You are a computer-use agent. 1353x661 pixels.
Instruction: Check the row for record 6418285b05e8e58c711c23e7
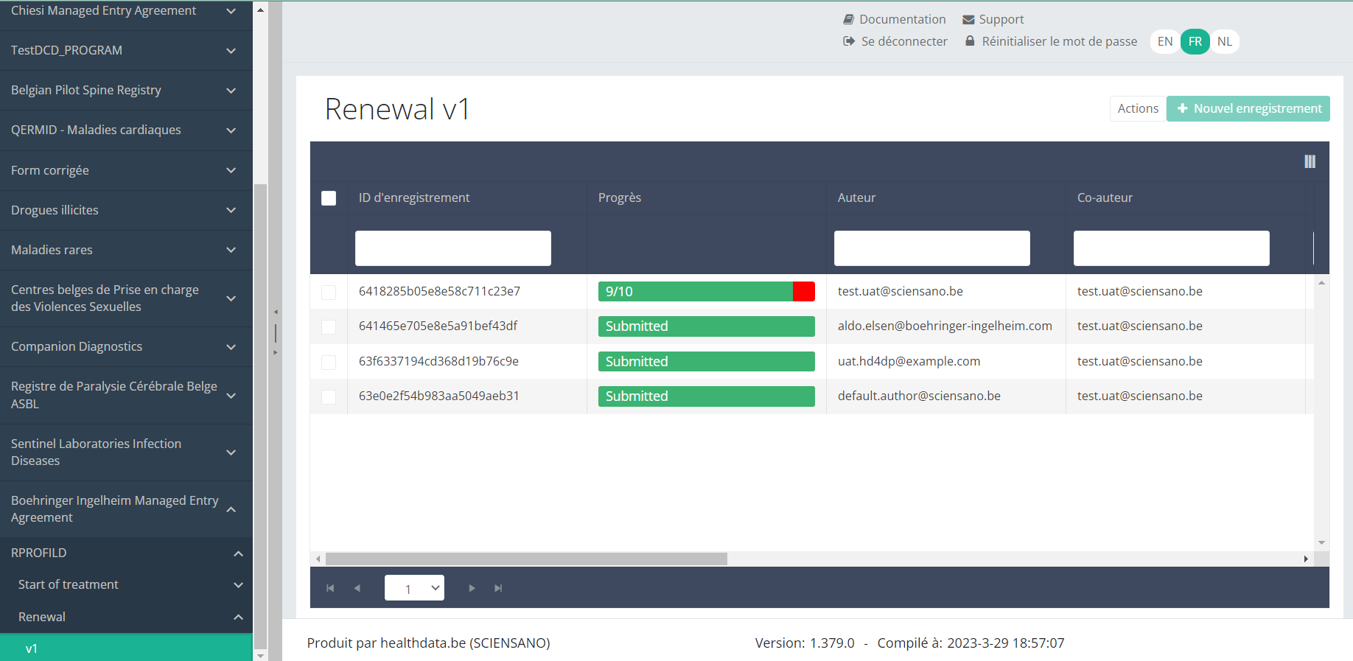[329, 292]
